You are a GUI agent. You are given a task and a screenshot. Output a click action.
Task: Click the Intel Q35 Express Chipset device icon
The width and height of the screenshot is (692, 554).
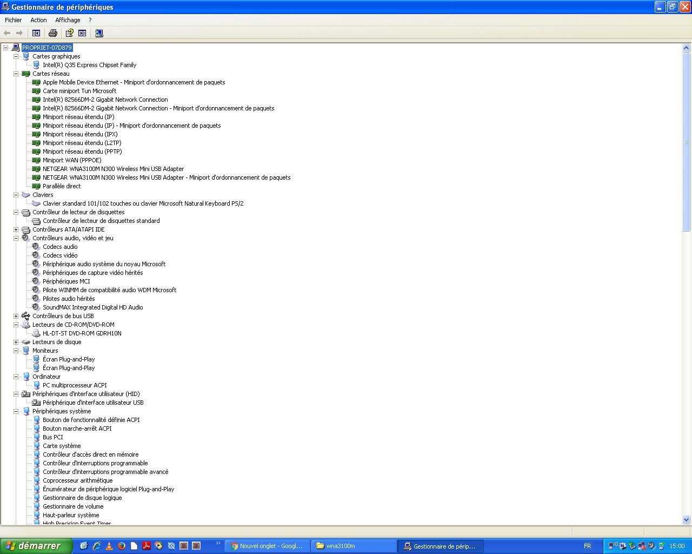pos(36,65)
